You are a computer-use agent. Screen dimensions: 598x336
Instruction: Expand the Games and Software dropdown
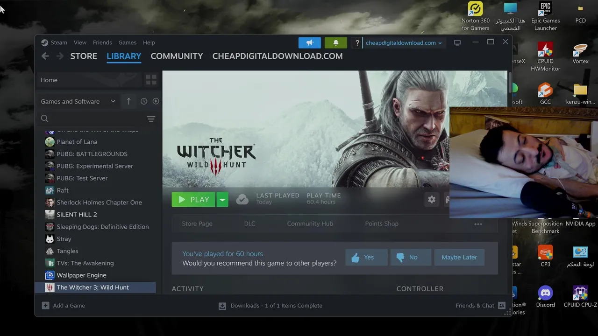pos(78,101)
